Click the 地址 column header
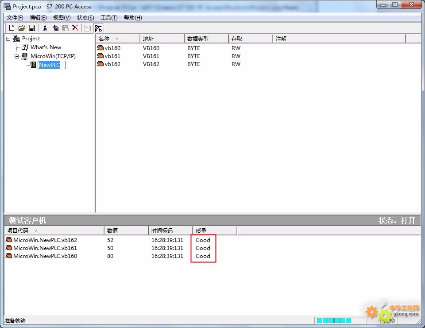This screenshot has width=425, height=328. pyautogui.click(x=162, y=39)
